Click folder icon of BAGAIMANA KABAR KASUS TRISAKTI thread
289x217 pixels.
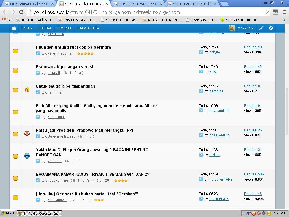click(x=16, y=178)
